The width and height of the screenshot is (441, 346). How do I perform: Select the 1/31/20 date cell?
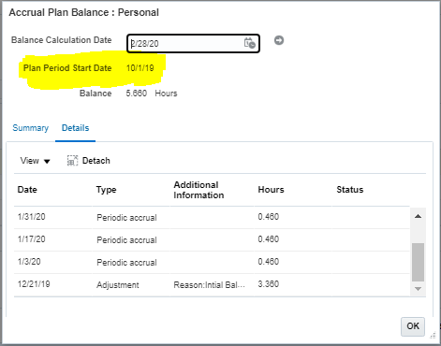click(x=32, y=217)
